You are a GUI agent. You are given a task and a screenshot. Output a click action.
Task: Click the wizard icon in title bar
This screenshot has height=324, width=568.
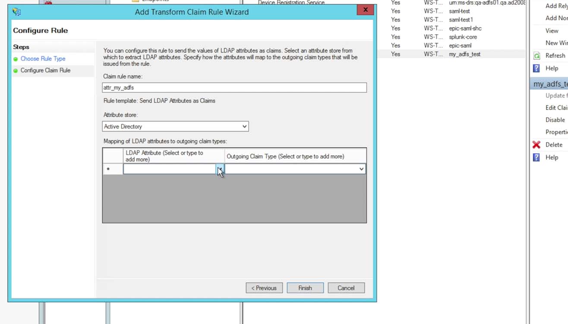tap(17, 12)
